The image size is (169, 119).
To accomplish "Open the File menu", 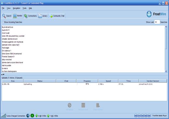I will [x=3, y=8].
